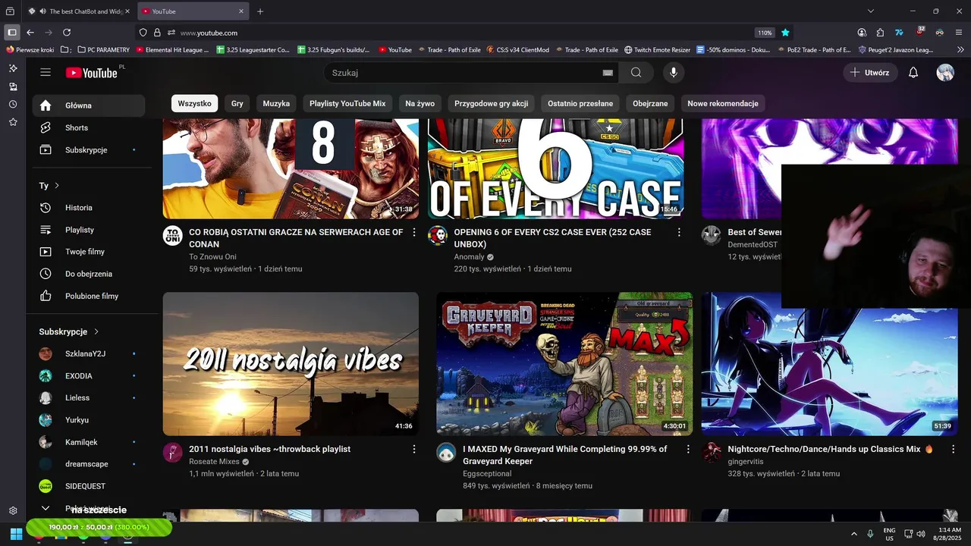Open Twoje filmy in the sidebar
The image size is (971, 546).
tap(89, 251)
